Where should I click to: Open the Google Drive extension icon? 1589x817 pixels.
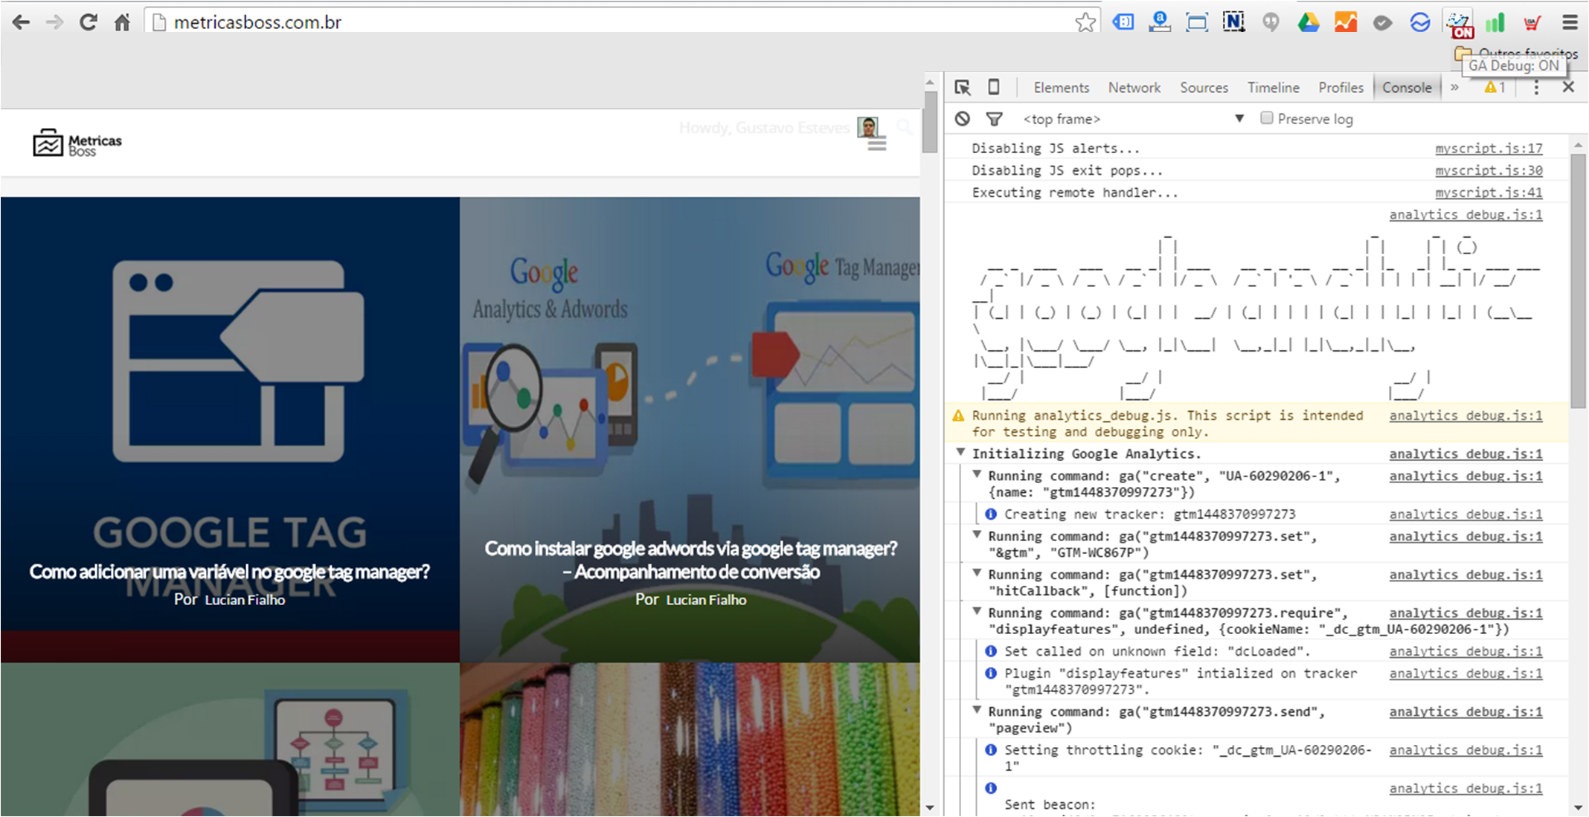1308,22
